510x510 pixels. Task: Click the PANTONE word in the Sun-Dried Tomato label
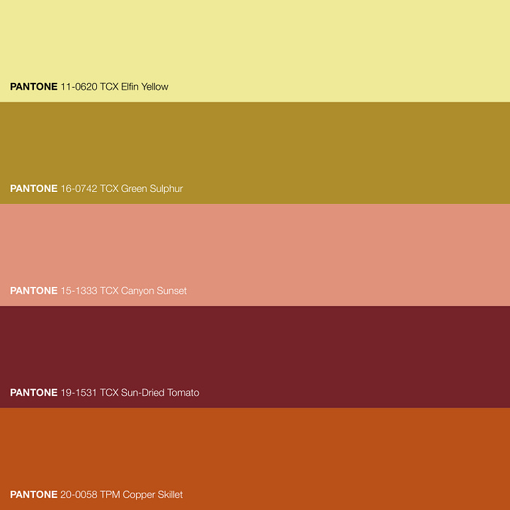[x=34, y=392]
